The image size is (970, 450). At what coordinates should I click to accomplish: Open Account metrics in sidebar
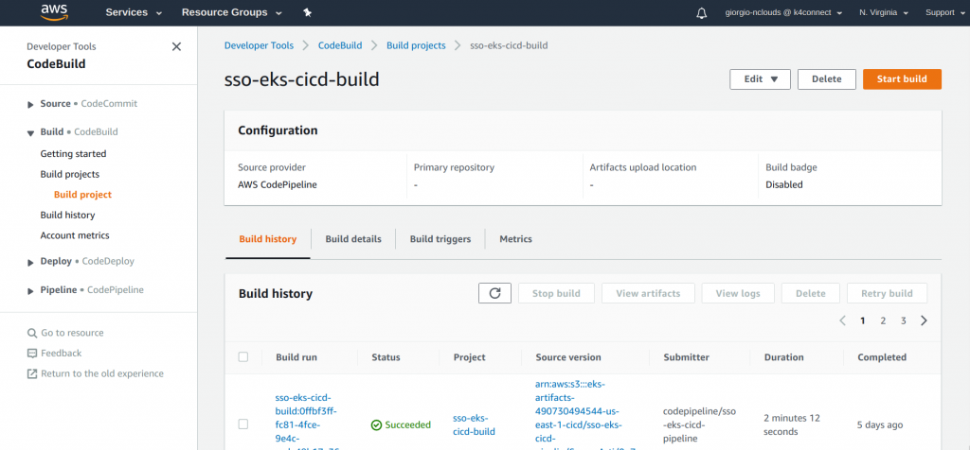(x=75, y=235)
